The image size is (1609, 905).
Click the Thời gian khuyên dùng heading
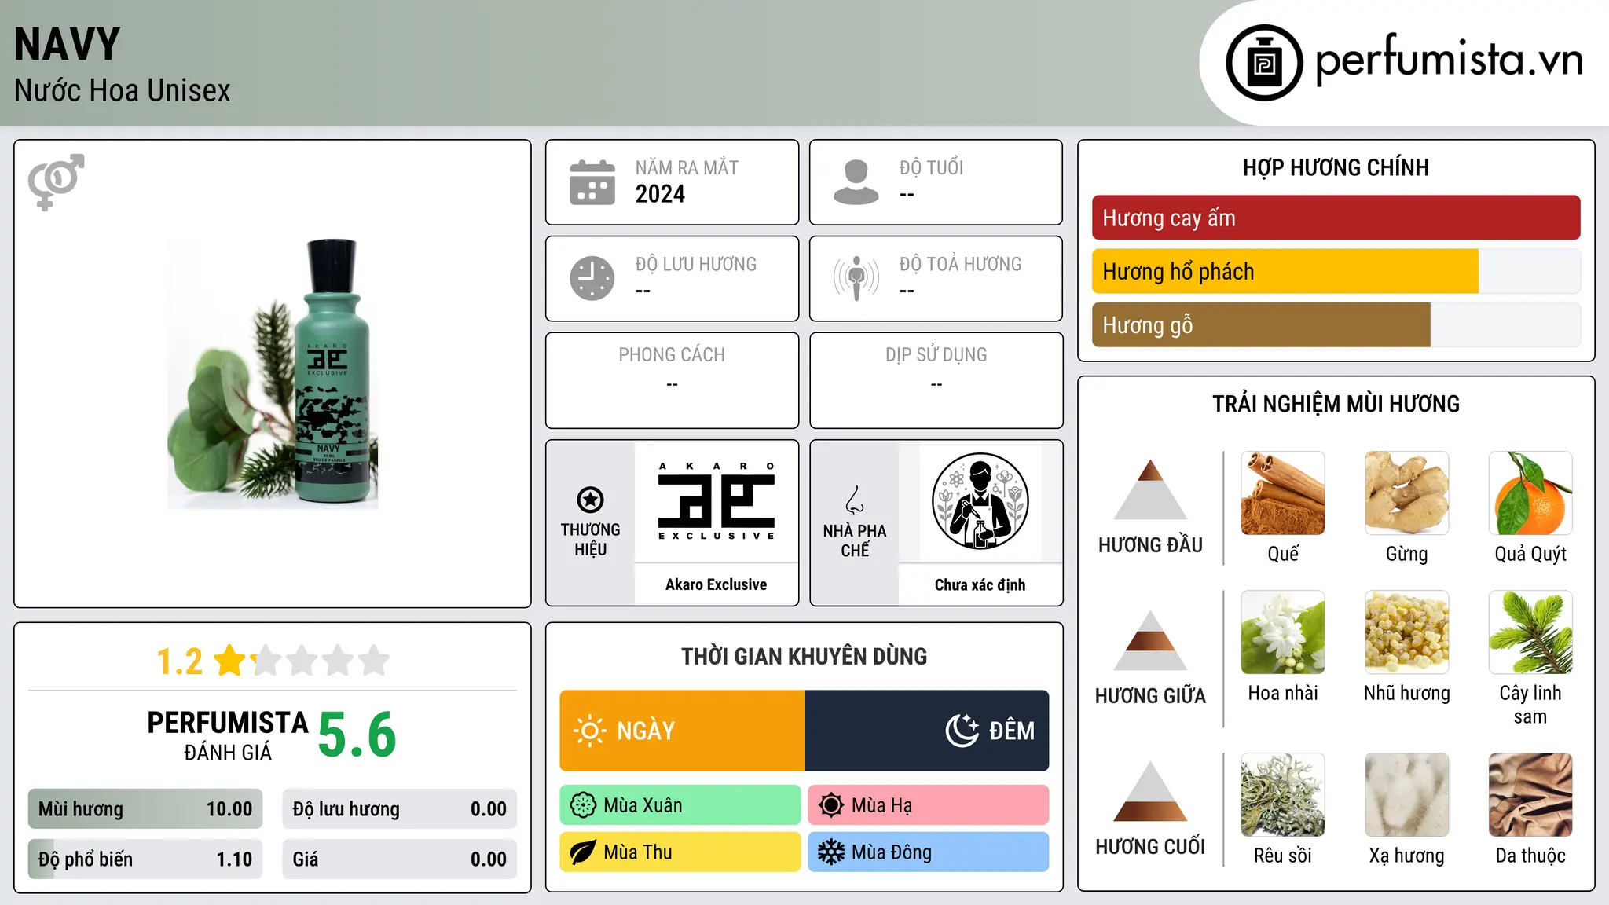(x=804, y=656)
